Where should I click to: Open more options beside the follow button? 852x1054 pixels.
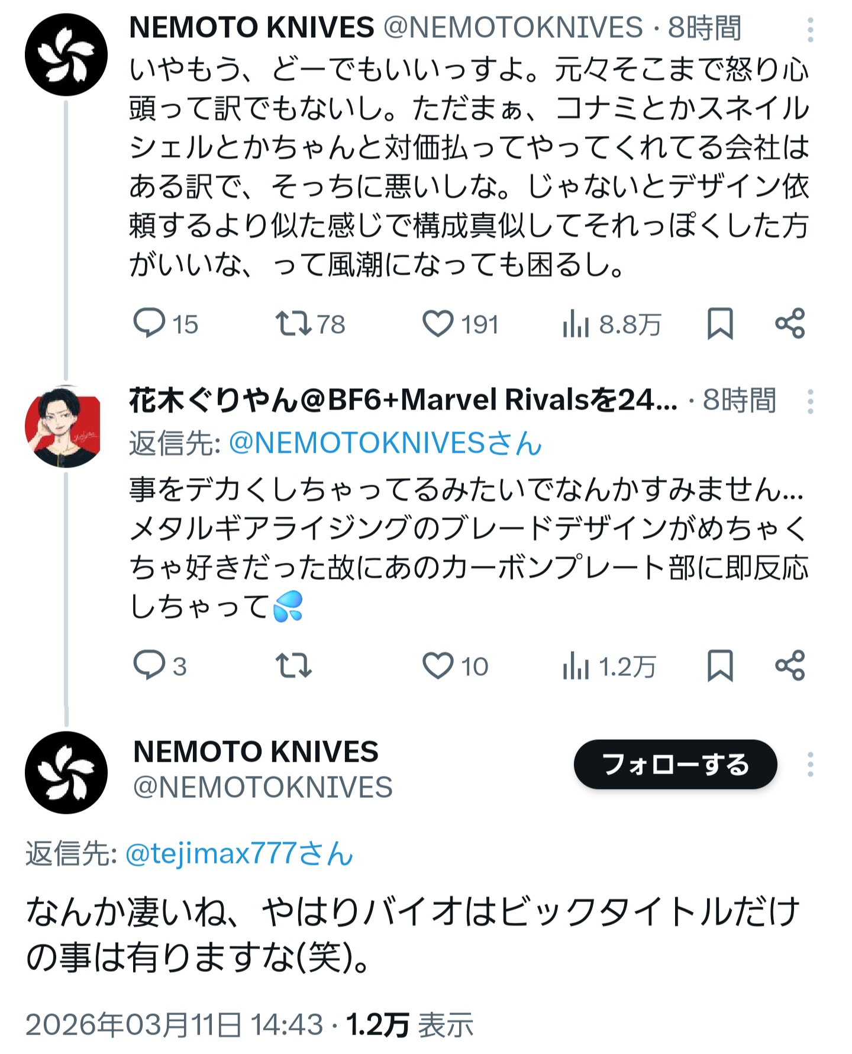(810, 765)
